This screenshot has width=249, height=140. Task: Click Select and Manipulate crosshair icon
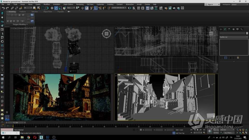tap(82, 8)
